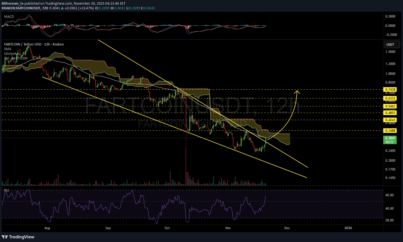Image resolution: width=403 pixels, height=242 pixels.
Task: Click the 0.3488 price level label
Action: click(x=390, y=131)
